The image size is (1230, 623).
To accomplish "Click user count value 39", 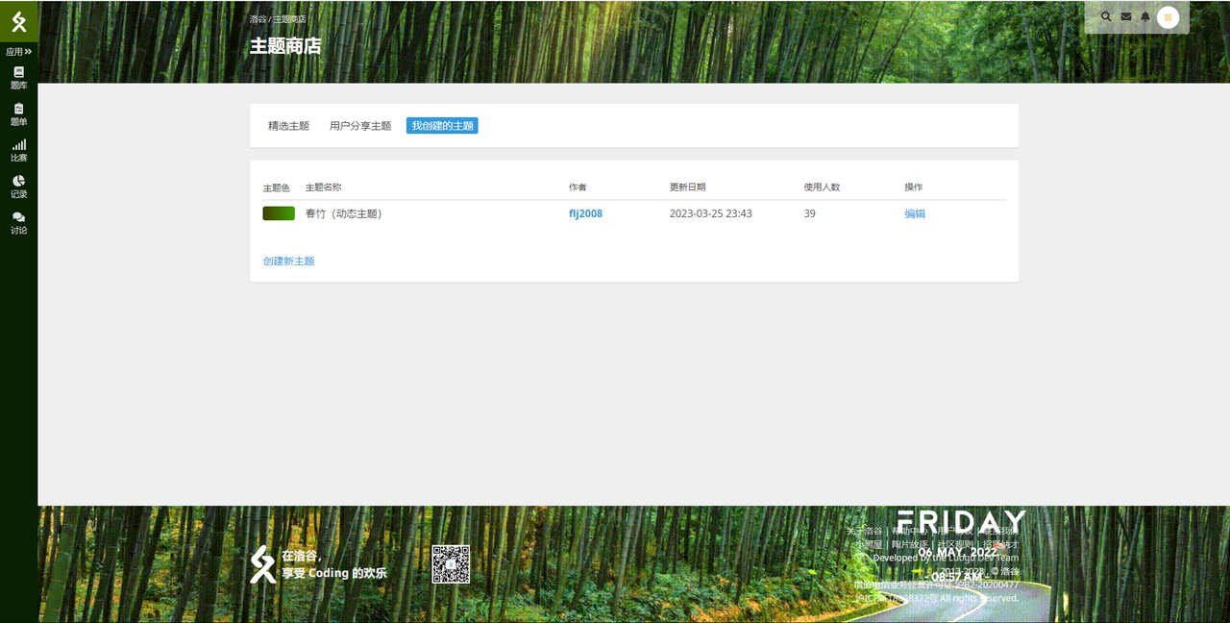I will pyautogui.click(x=810, y=213).
